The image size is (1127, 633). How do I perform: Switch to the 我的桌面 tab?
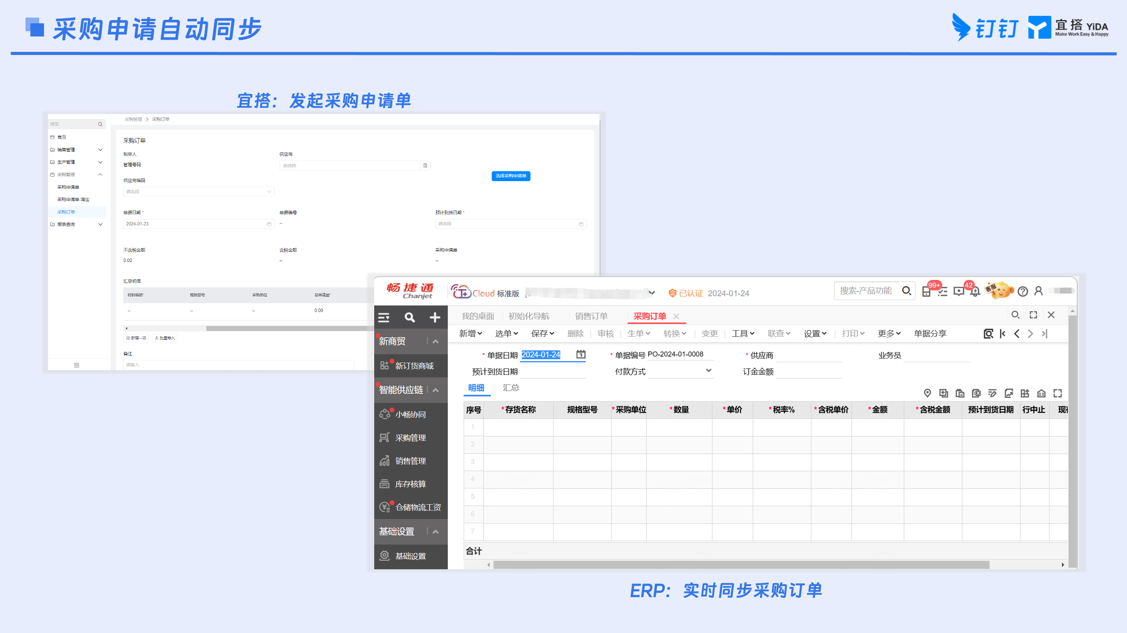[x=478, y=316]
